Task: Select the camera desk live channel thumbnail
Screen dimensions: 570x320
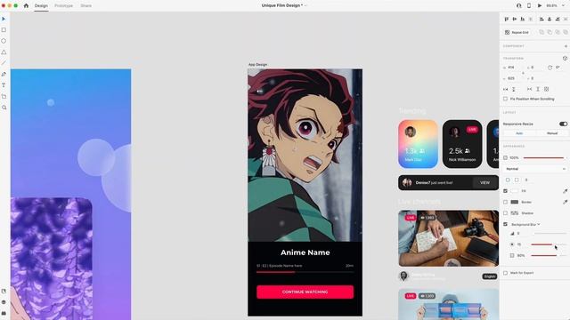Action: click(x=448, y=238)
